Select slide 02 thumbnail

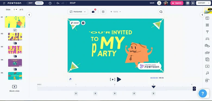click(15, 37)
